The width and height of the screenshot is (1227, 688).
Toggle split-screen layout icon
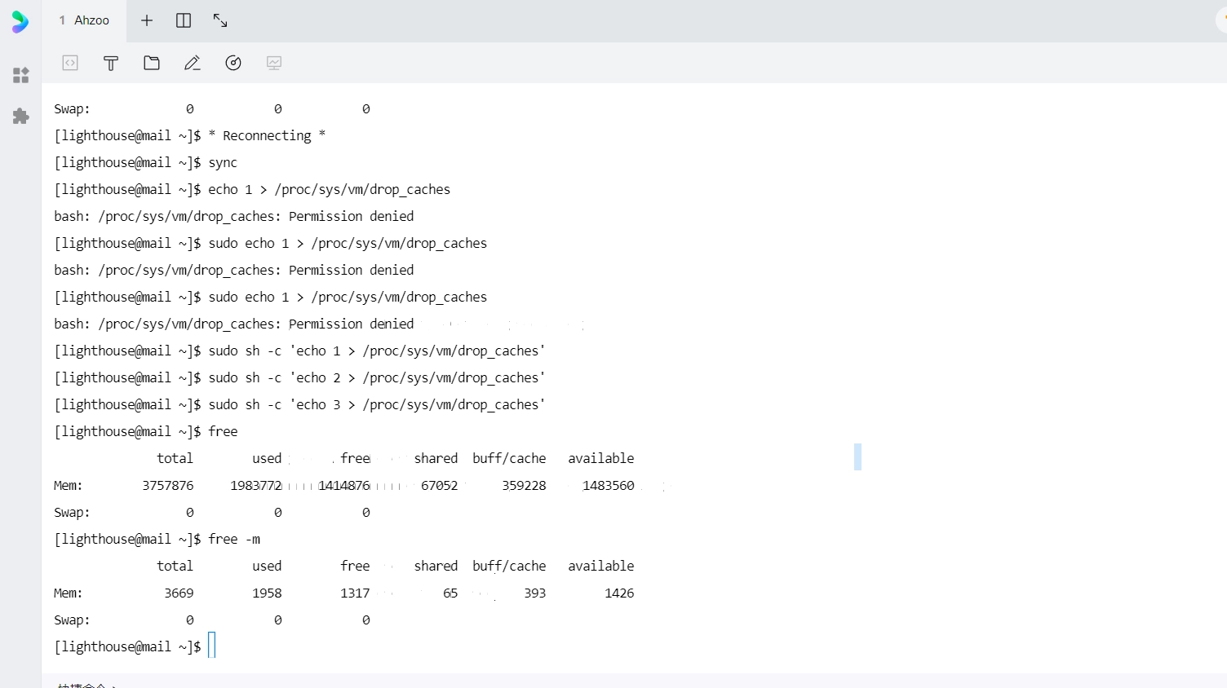click(184, 20)
